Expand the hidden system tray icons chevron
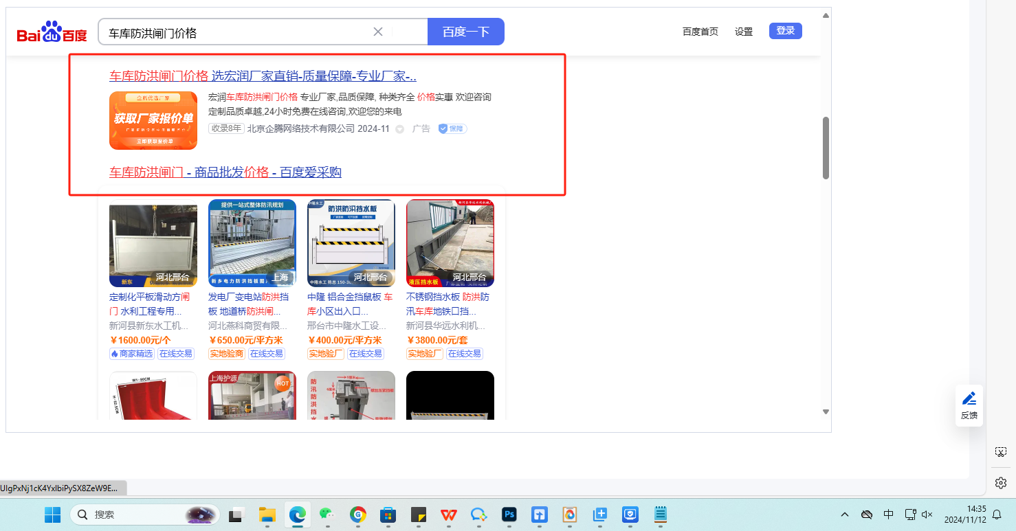Viewport: 1016px width, 531px height. tap(845, 514)
